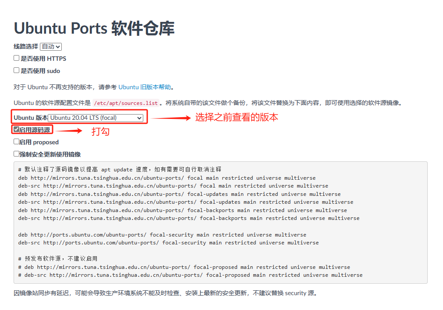This screenshot has width=443, height=310.
Task: Check 强制安全更新使用镜像 option
Action: [16, 154]
